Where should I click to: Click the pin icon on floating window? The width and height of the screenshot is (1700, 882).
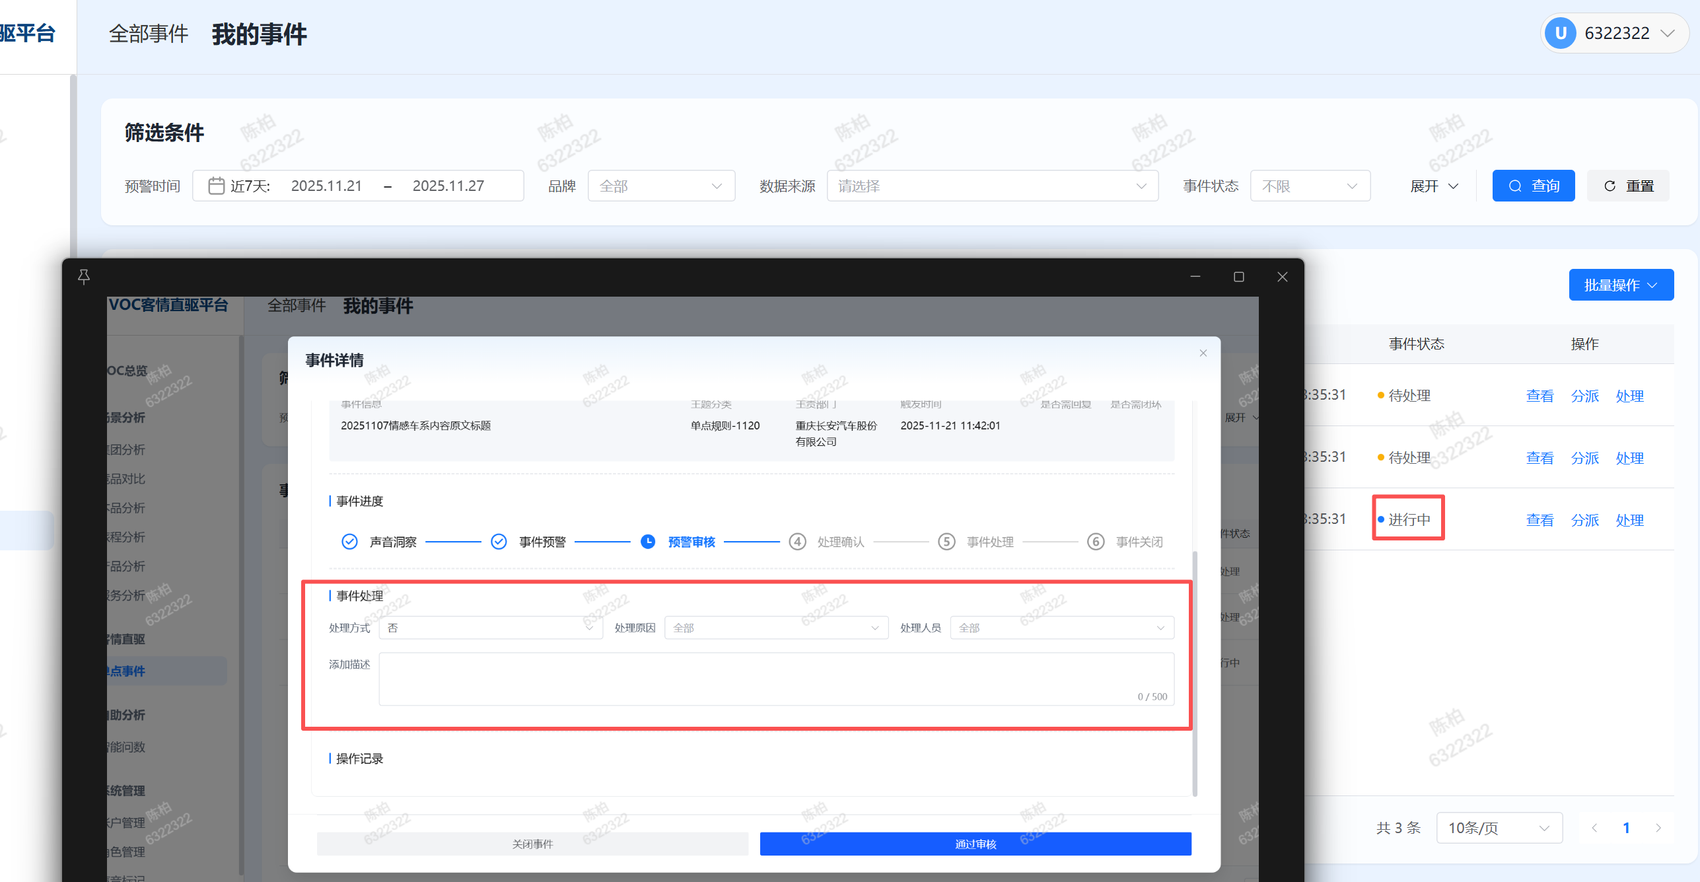tap(84, 277)
